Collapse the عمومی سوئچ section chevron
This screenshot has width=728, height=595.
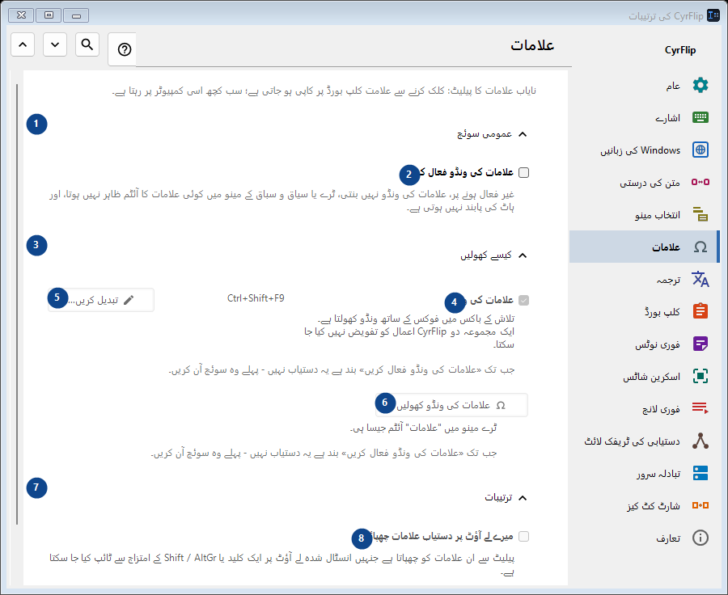[523, 134]
